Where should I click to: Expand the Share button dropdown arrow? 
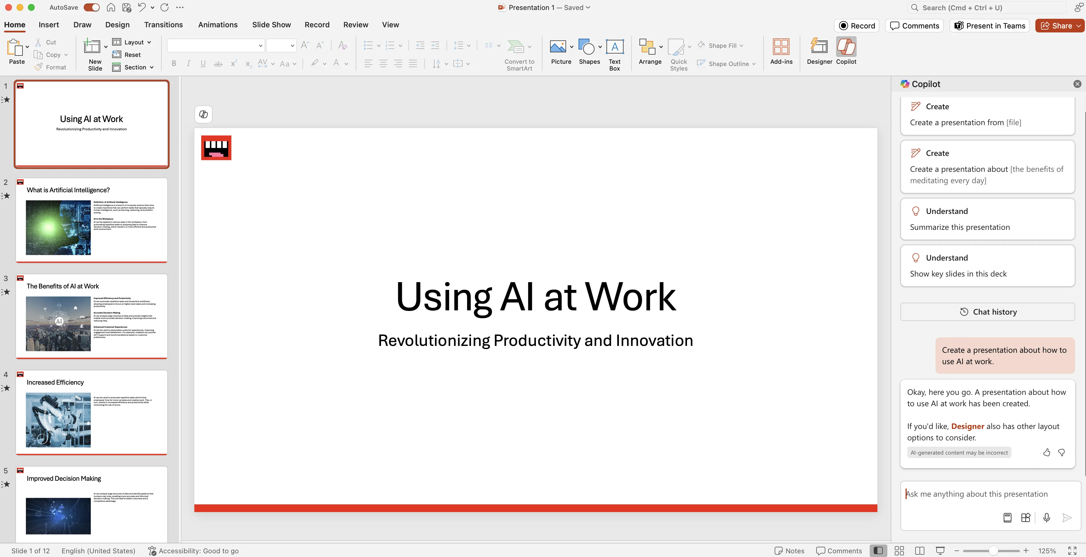point(1078,26)
